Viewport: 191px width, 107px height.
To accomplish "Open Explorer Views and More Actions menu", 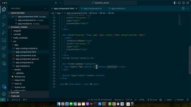I will click(45, 8).
